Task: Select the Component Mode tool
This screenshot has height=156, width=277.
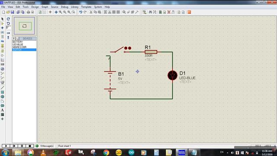Action: point(3,23)
